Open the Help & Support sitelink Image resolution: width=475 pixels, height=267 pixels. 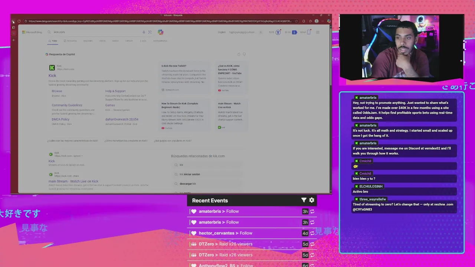tap(115, 91)
